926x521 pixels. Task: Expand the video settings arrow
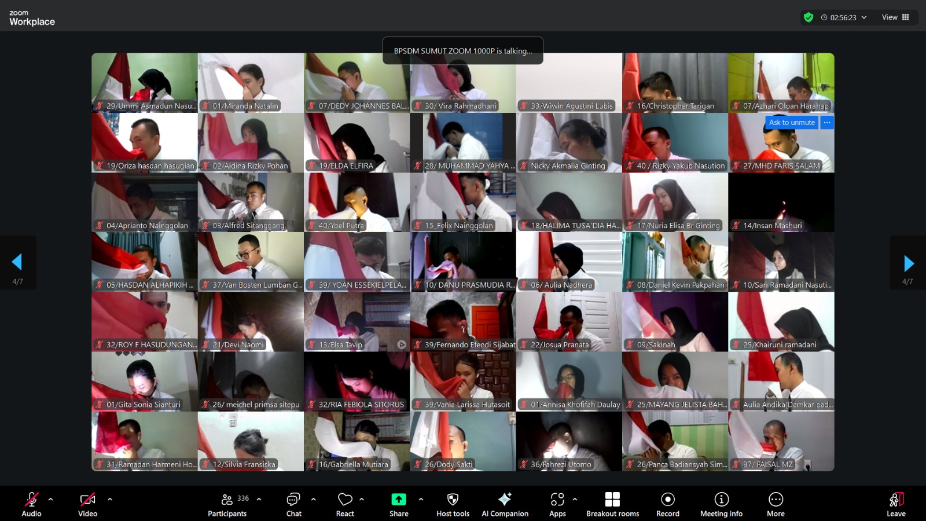coord(110,499)
